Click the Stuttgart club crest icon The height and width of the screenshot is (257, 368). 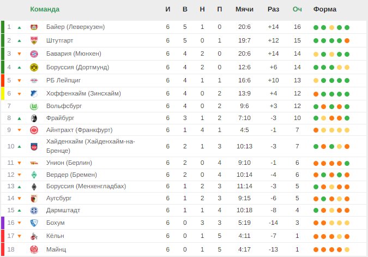pos(34,40)
